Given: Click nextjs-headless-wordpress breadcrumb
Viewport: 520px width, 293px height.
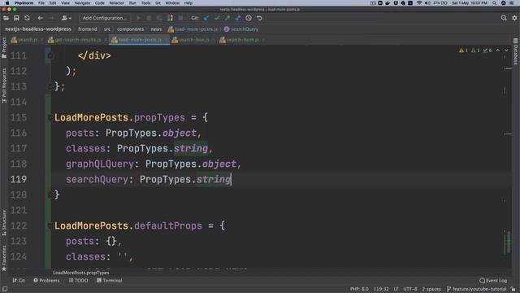Looking at the screenshot, I should pos(38,29).
